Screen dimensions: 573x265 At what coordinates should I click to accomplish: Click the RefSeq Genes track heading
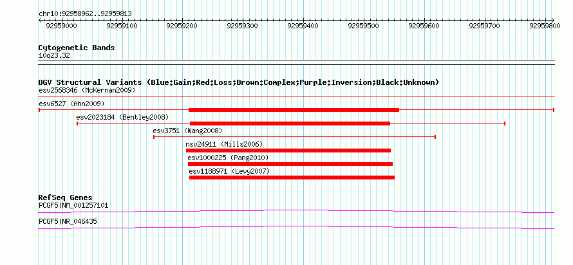tap(66, 198)
